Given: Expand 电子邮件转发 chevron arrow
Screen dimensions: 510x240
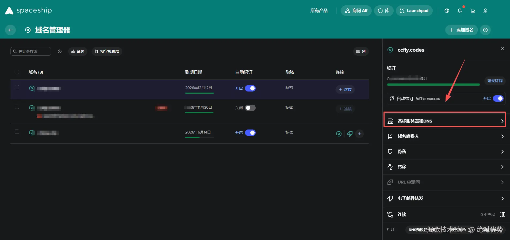Looking at the screenshot, I should pyautogui.click(x=502, y=199).
